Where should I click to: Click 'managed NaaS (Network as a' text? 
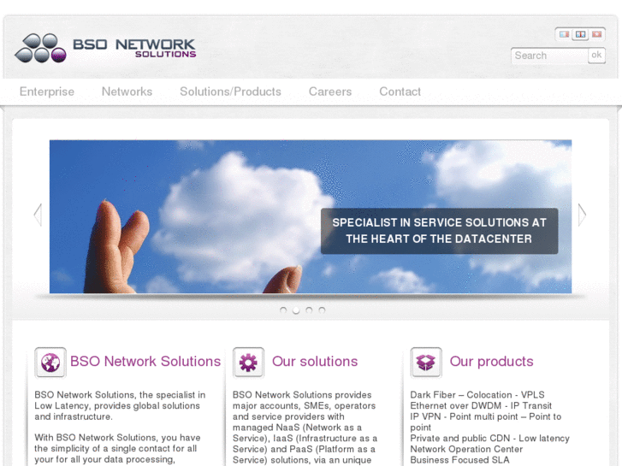pyautogui.click(x=297, y=428)
